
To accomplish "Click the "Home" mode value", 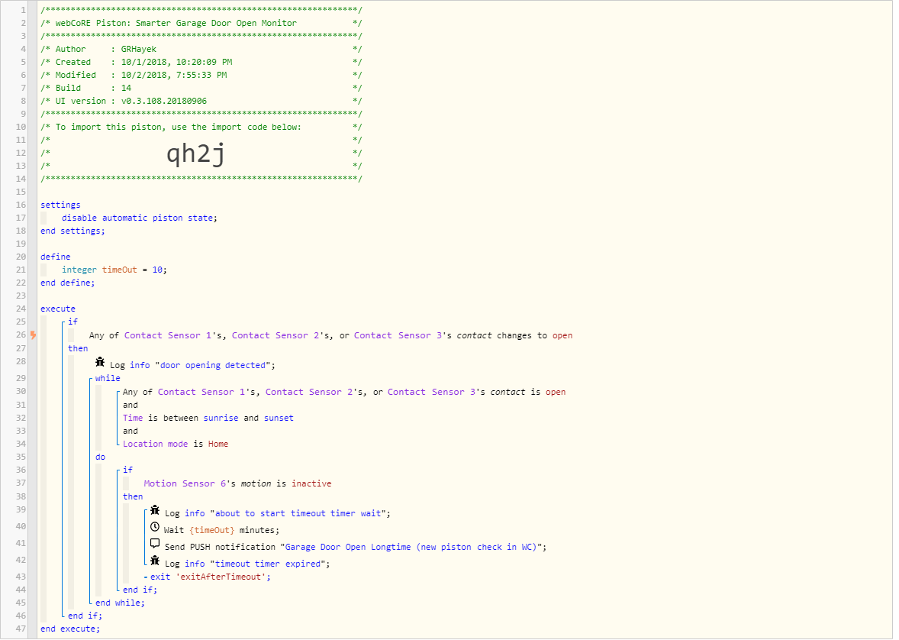I will pyautogui.click(x=217, y=444).
